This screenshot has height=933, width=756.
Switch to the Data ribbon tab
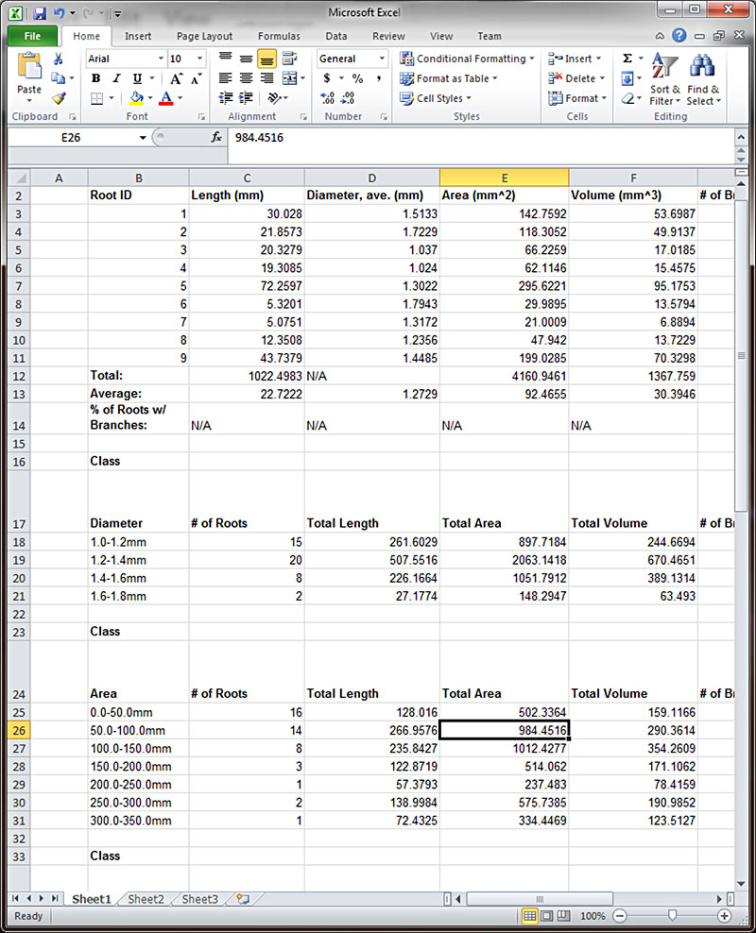[336, 36]
